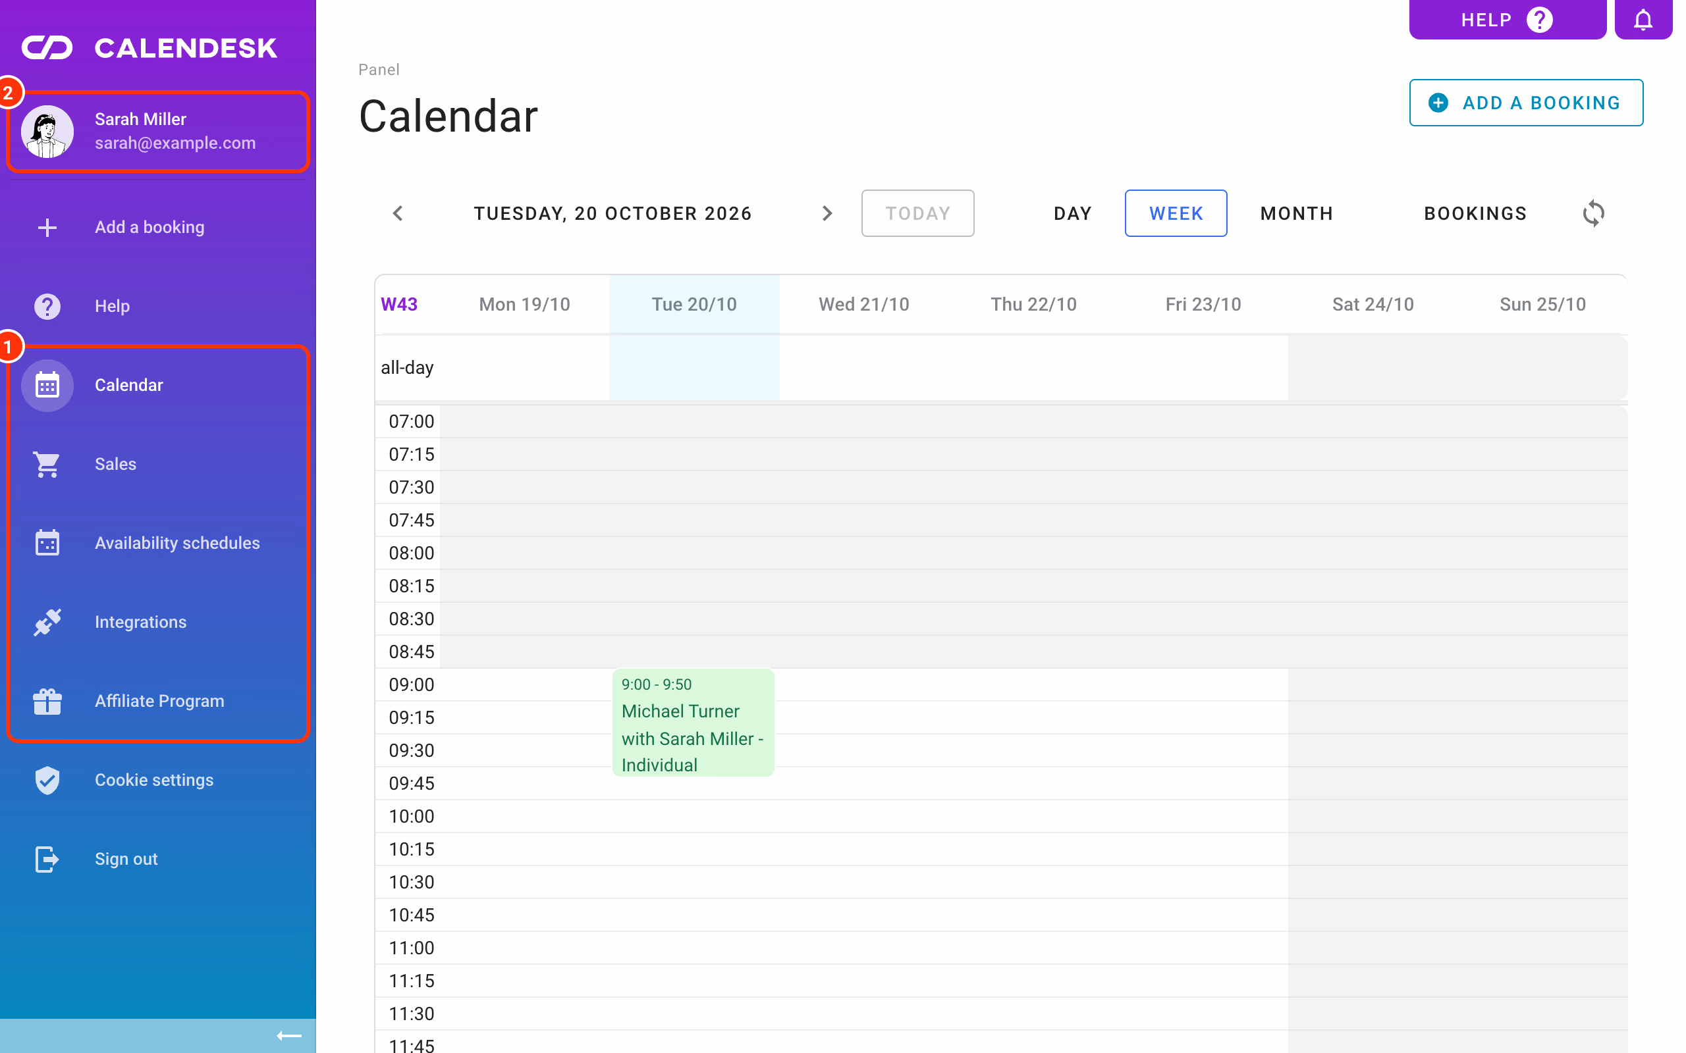Click the Sign out icon
Screen dimensions: 1686x1053
click(x=47, y=860)
